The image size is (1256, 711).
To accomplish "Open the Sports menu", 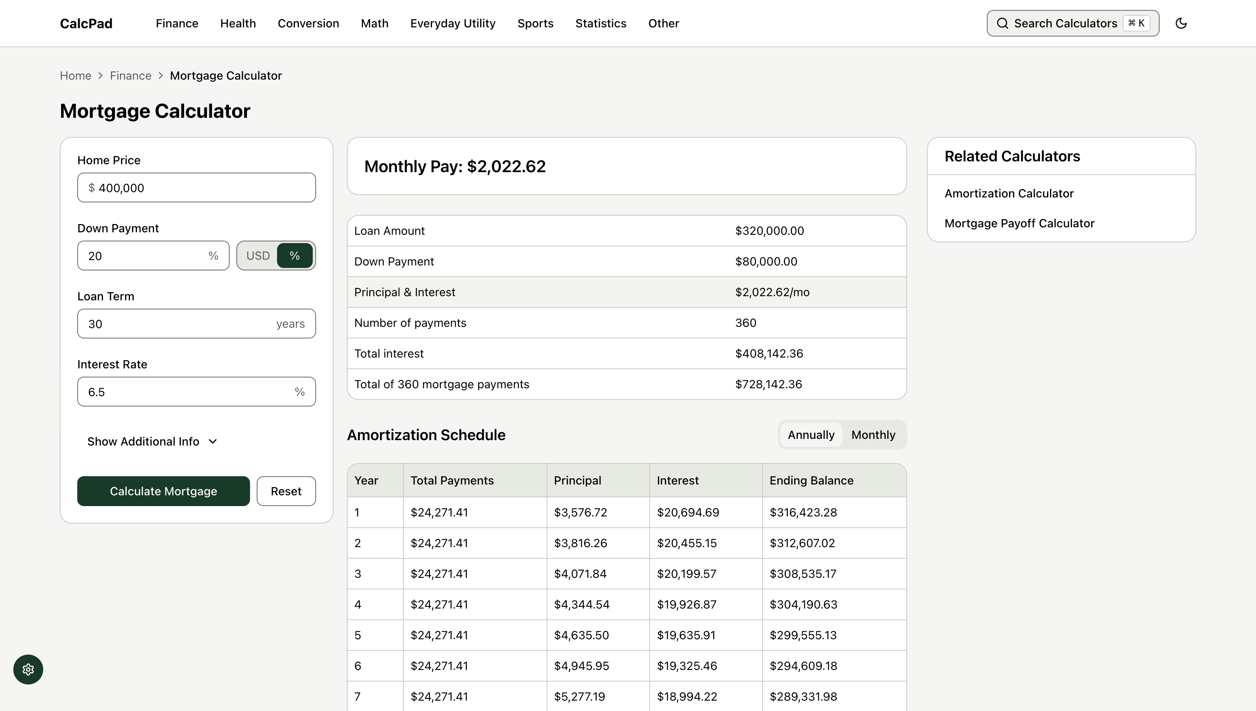I will click(x=535, y=24).
